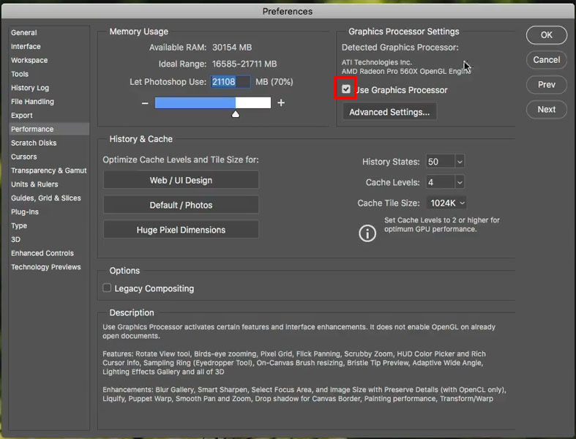The height and width of the screenshot is (439, 576).
Task: Choose Default / Photos cache preset
Action: click(x=181, y=205)
